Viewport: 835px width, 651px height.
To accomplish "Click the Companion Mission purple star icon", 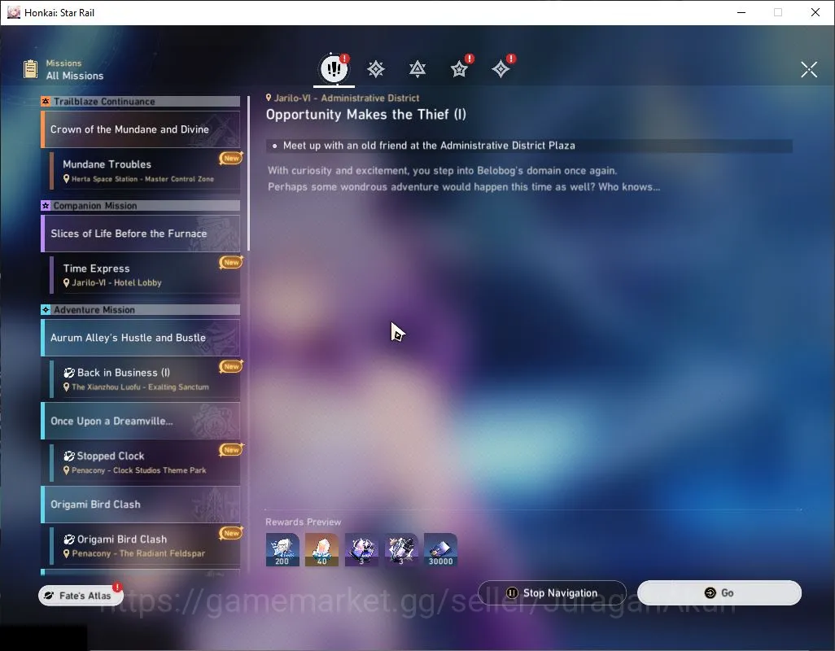I will point(46,205).
